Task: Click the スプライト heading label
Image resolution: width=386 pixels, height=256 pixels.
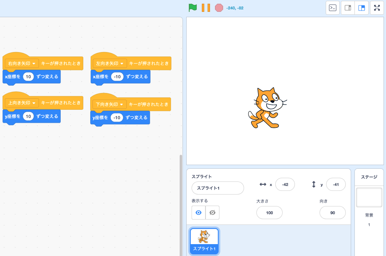Action: (202, 177)
